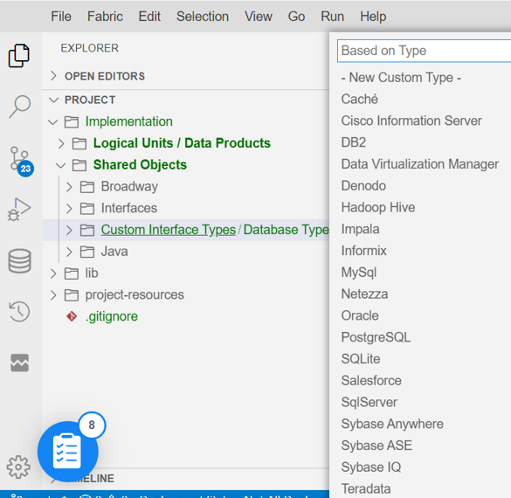
Task: Expand the Java folder chevron
Action: click(69, 252)
